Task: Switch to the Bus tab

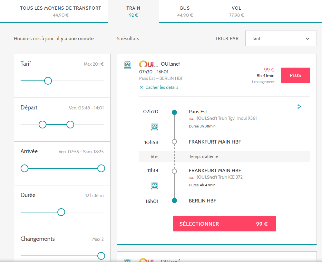Action: (x=185, y=11)
